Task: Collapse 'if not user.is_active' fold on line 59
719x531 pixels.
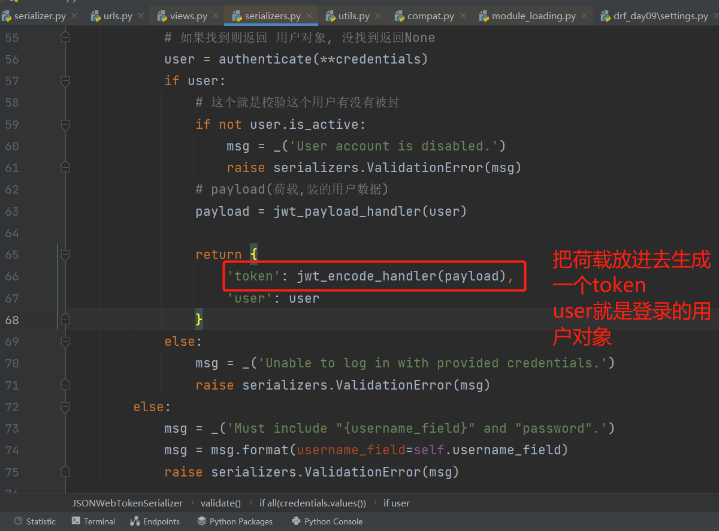Action: tap(65, 125)
